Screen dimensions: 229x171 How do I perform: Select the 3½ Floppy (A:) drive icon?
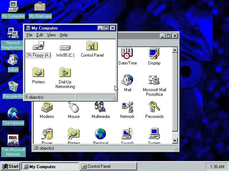[x=38, y=45]
